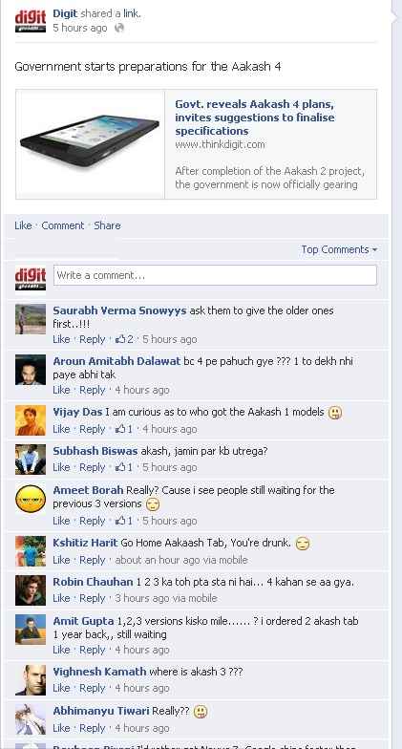
Task: Reply to Kshitiz Harit's comment
Action: (92, 560)
